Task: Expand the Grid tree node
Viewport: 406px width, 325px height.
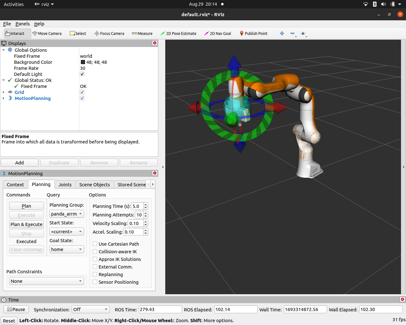Action: pyautogui.click(x=3, y=92)
